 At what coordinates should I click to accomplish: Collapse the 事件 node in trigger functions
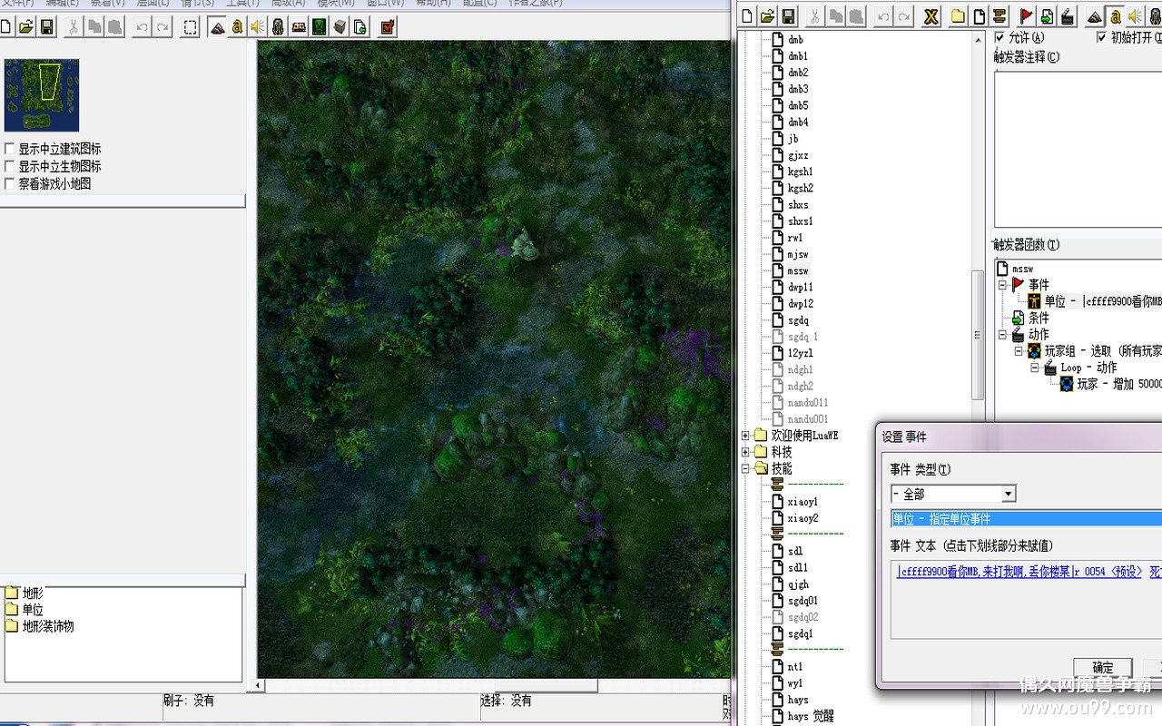click(x=1004, y=285)
